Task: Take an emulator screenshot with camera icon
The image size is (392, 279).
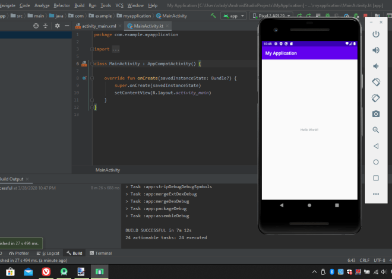Action: (x=376, y=114)
